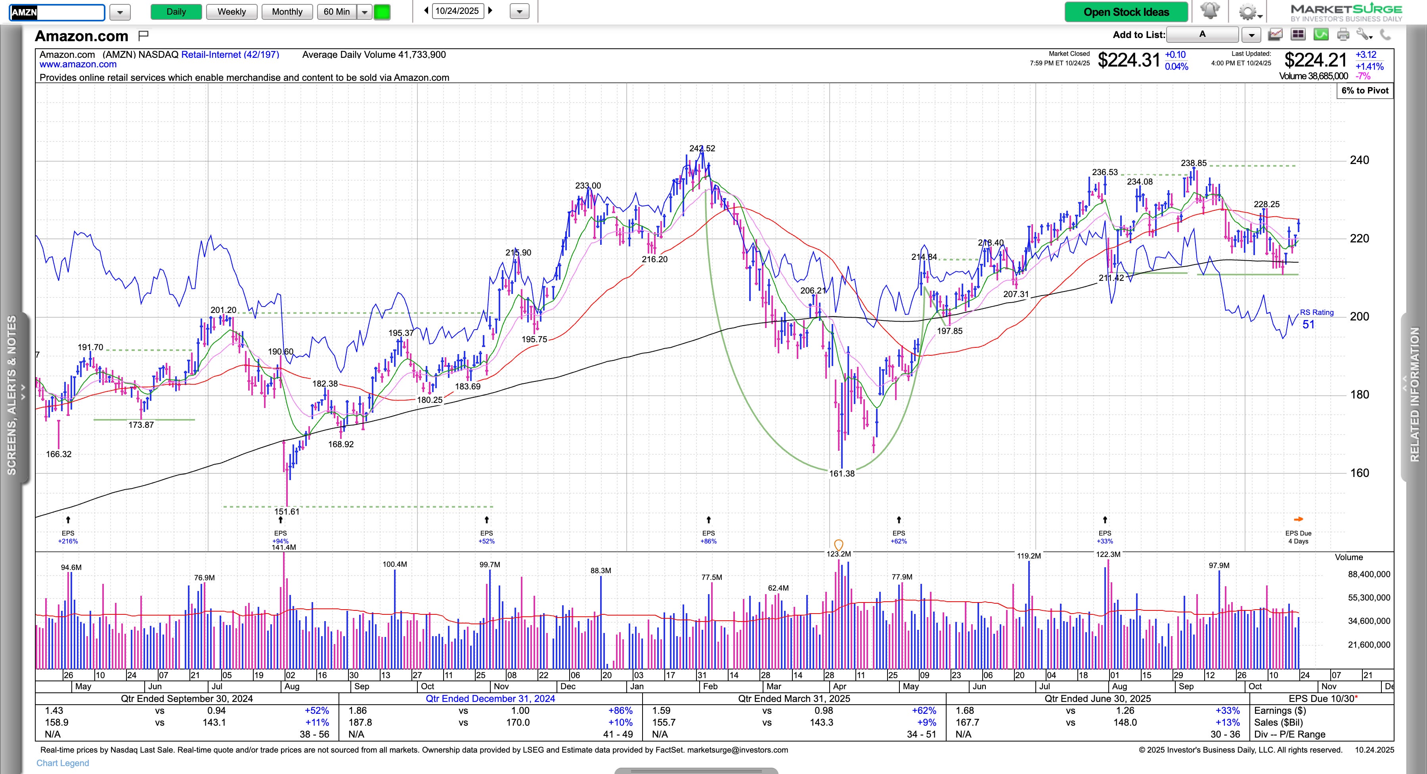Click the flag icon beside Amazon.com
Image resolution: width=1427 pixels, height=774 pixels.
(143, 36)
